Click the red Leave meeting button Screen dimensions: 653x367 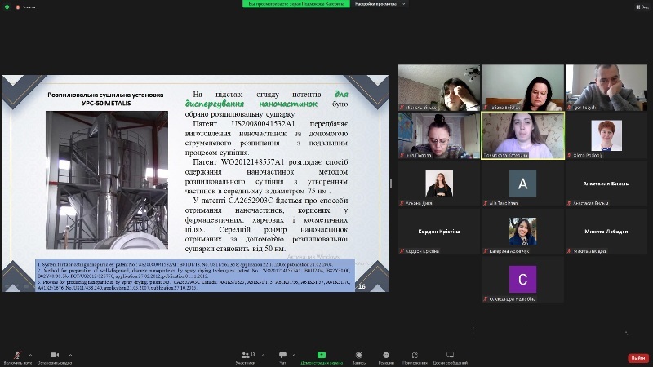coord(638,358)
